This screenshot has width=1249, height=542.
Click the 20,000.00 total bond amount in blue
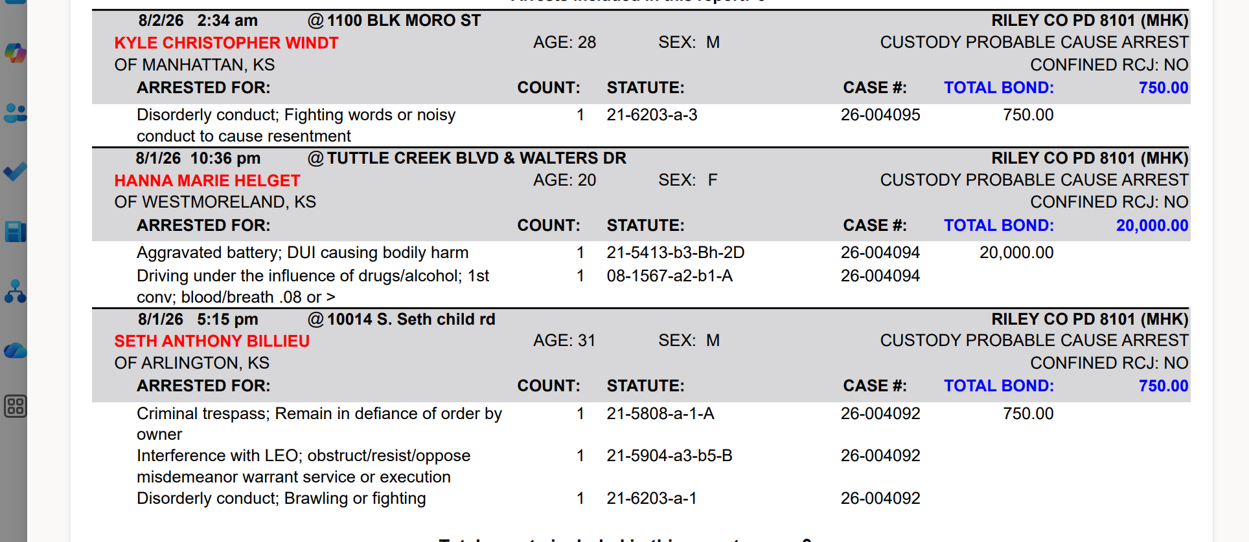pos(1152,225)
